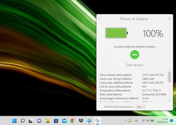Image resolution: width=176 pixels, height=125 pixels.
Task: Switch to the Snipping Tool taskbar icon
Action: pos(98,121)
